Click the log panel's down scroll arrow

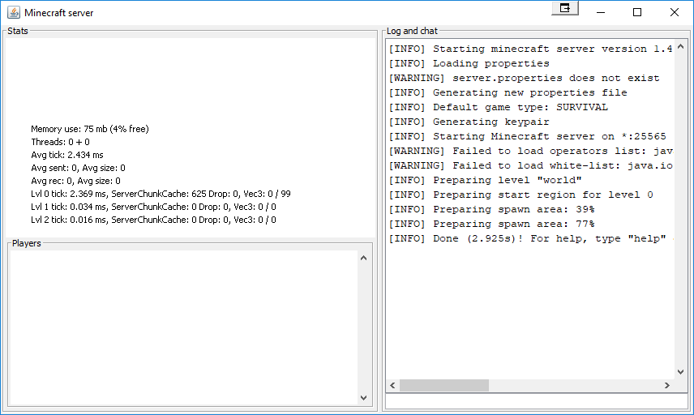coord(681,372)
